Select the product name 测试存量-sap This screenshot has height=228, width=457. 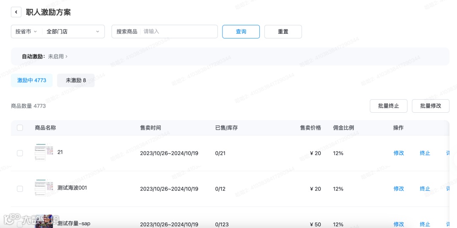coord(74,224)
